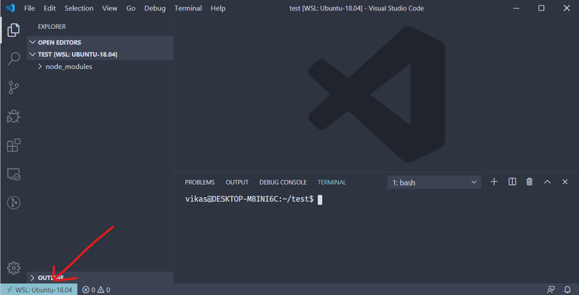Viewport: 579px width, 295px height.
Task: Open the Go menu
Action: 131,8
